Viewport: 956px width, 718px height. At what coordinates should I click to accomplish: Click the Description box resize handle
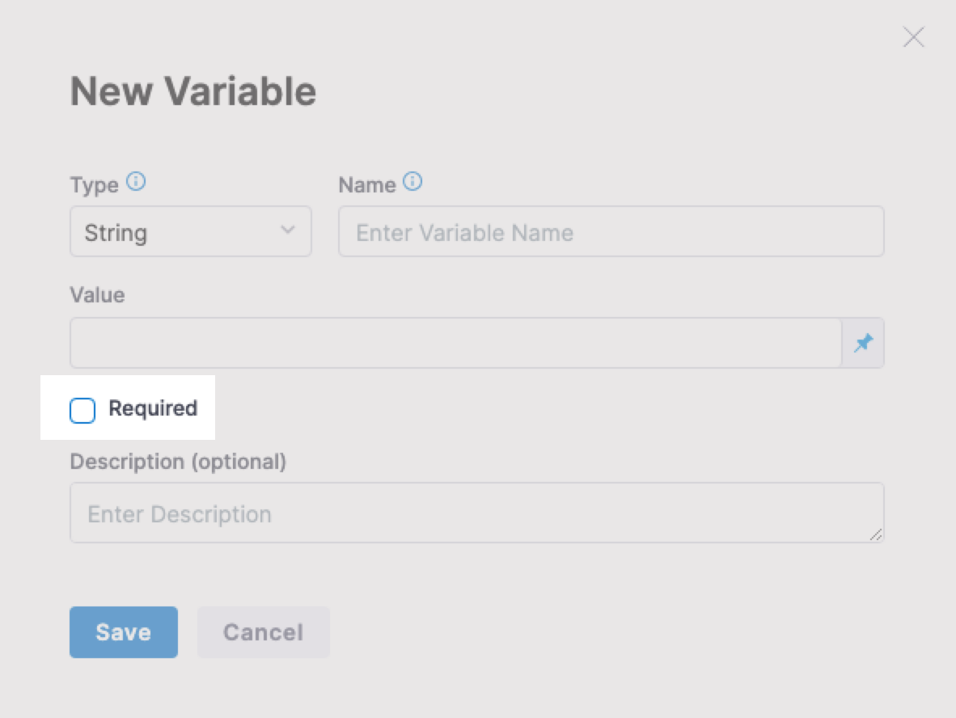(876, 534)
